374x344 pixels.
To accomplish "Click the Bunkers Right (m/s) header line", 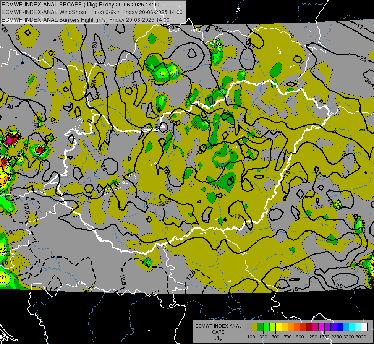I will [x=86, y=20].
